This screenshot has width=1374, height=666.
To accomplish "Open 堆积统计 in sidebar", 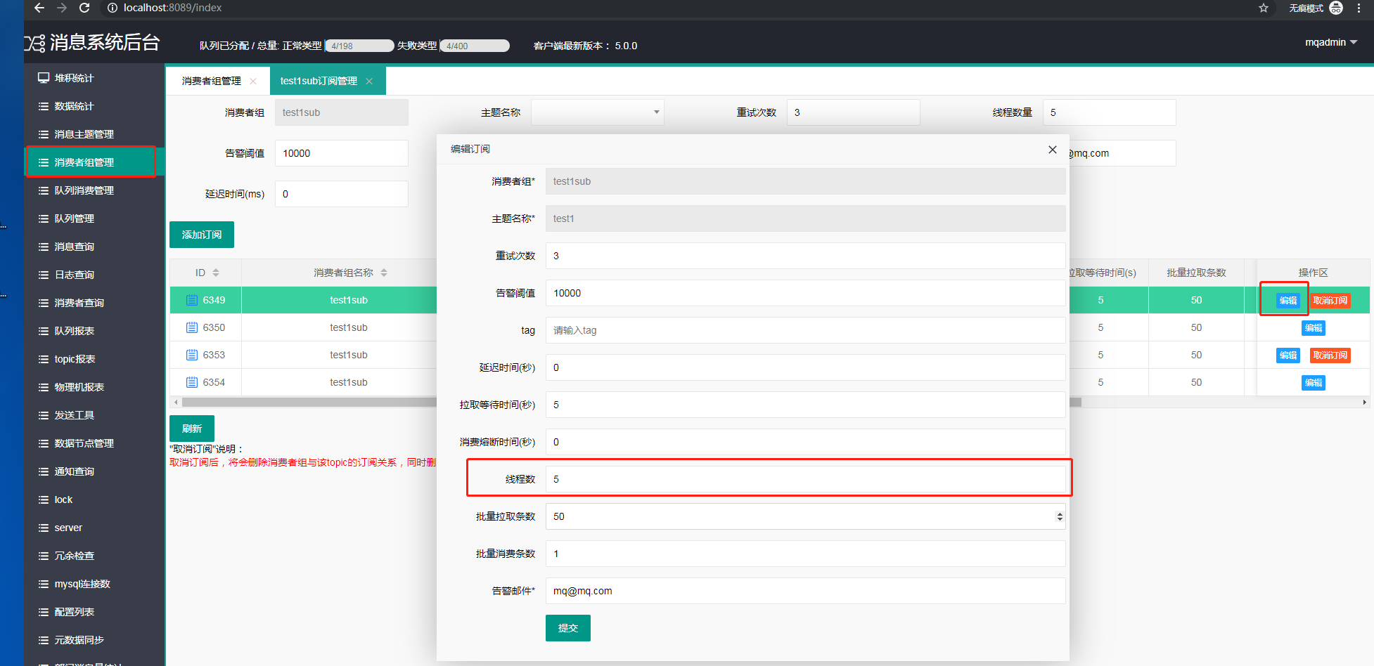I will click(x=94, y=78).
